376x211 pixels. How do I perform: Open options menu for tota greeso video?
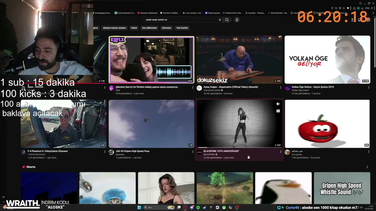point(369,152)
